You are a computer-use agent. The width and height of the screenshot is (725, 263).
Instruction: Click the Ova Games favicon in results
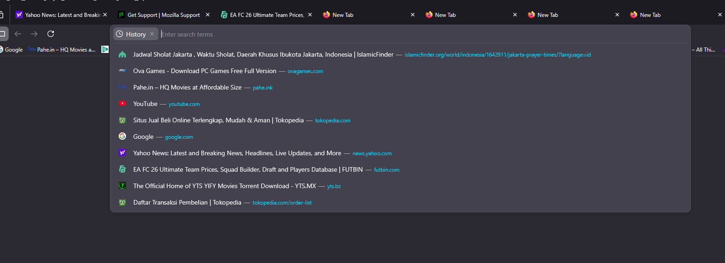(122, 71)
